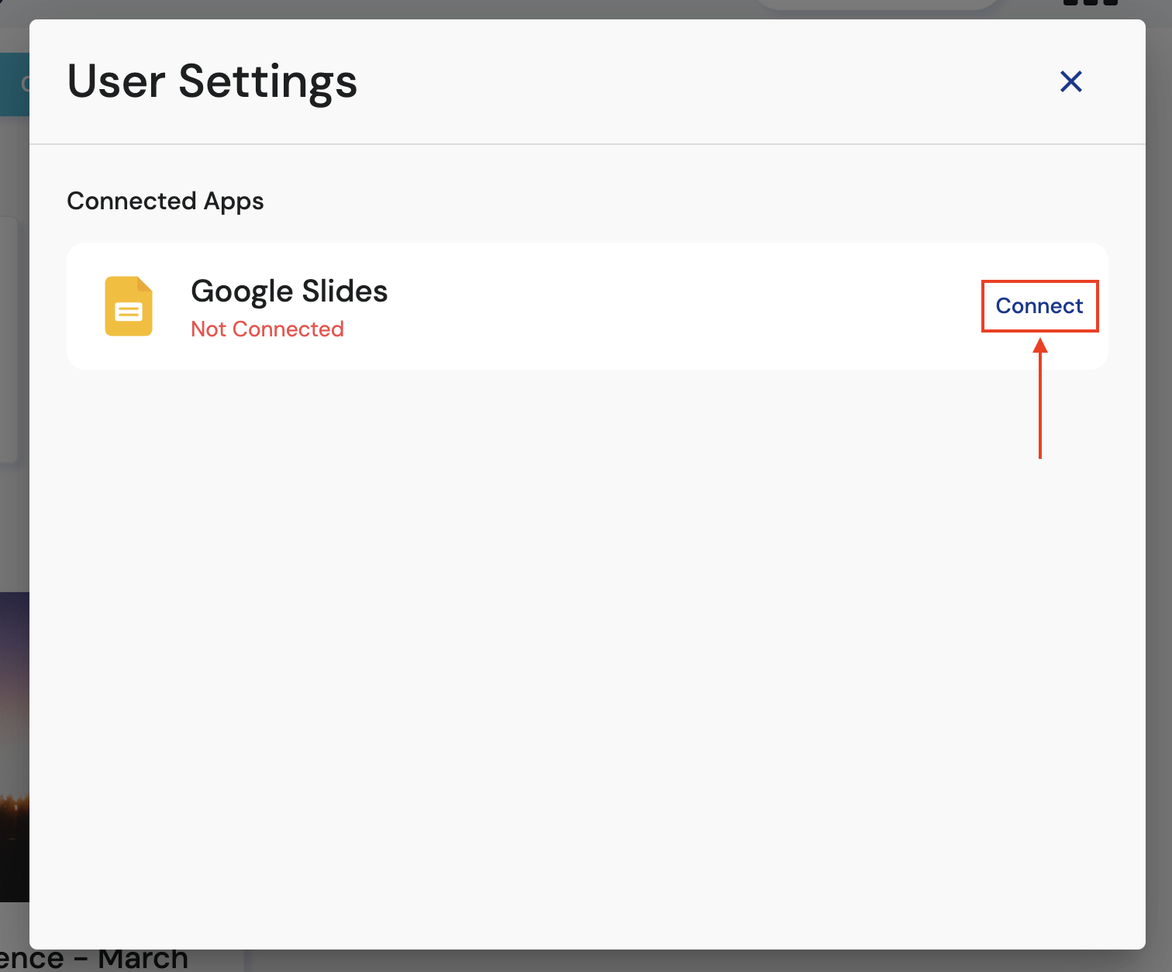This screenshot has height=972, width=1172.
Task: Click the red annotation arrow under Connect
Action: 1040,398
